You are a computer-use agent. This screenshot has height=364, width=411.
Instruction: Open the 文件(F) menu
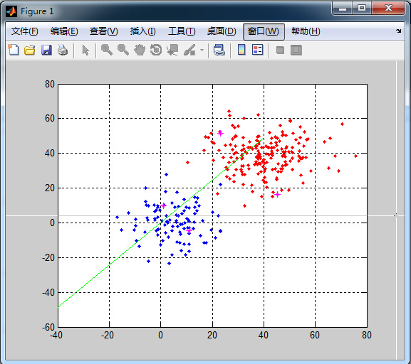coord(25,31)
